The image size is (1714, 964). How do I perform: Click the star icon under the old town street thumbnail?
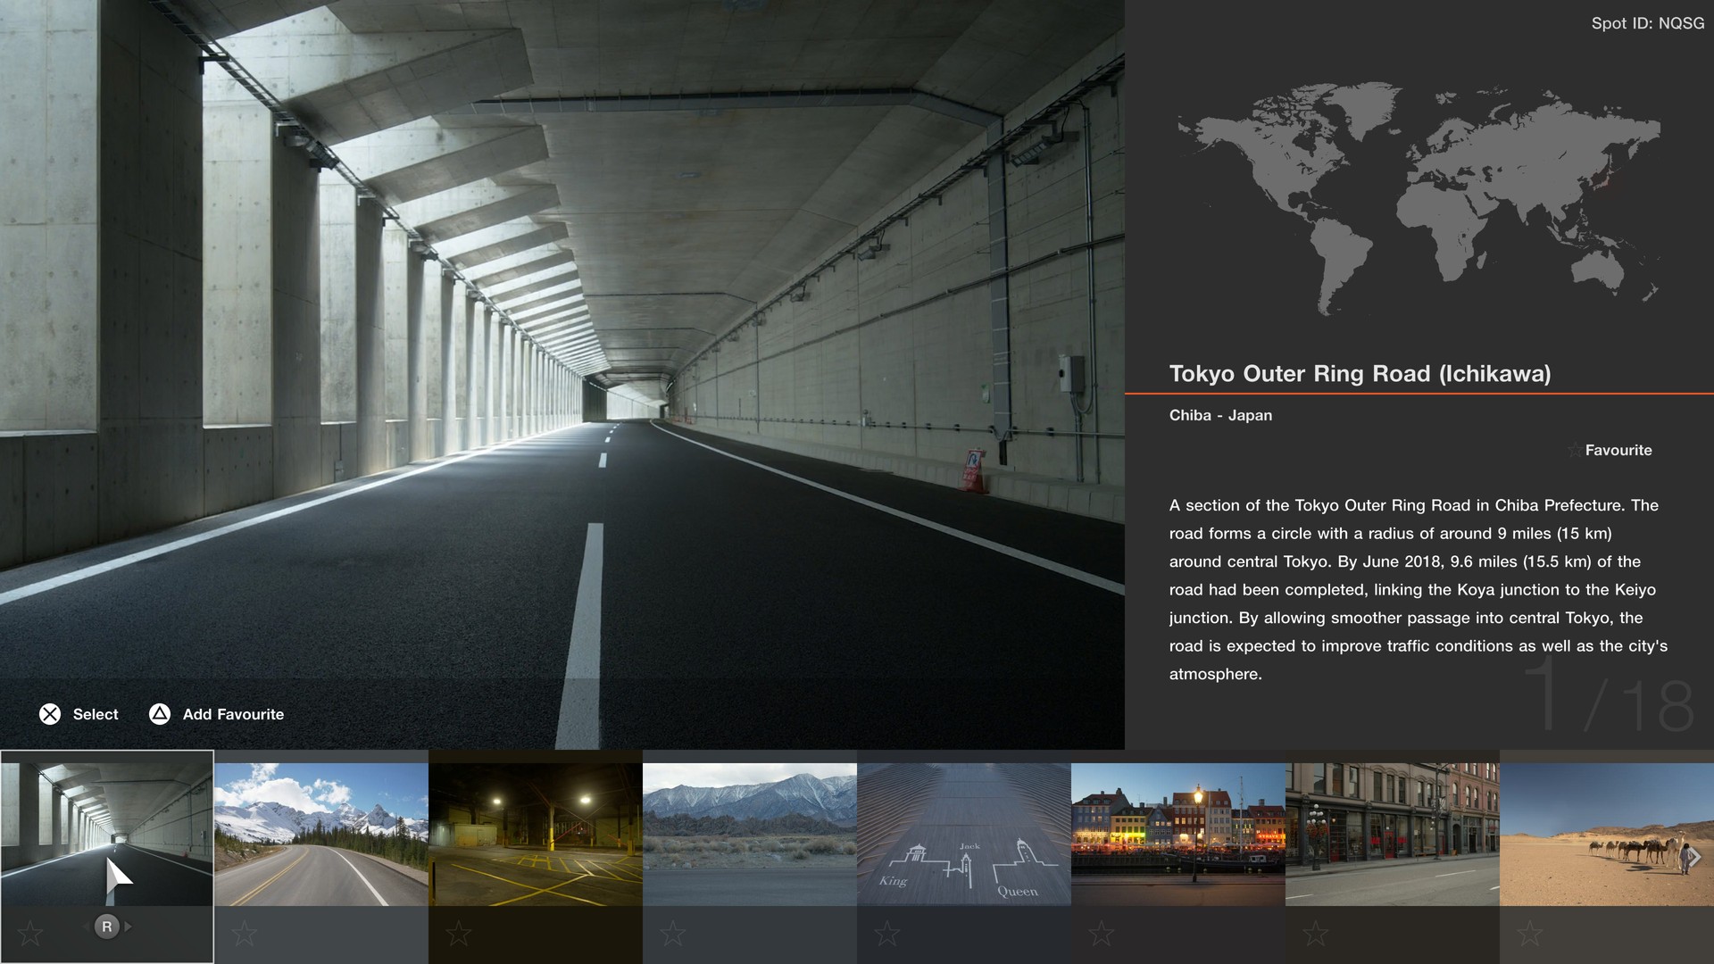(x=1317, y=934)
